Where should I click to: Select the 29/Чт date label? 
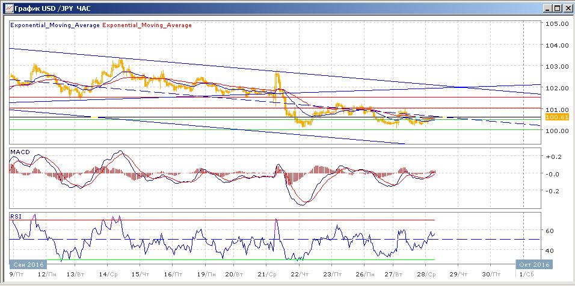tap(459, 274)
